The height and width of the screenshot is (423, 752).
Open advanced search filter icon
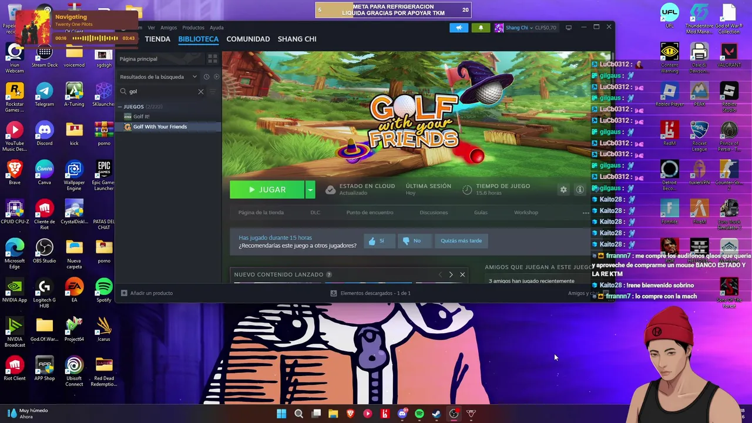tap(213, 92)
